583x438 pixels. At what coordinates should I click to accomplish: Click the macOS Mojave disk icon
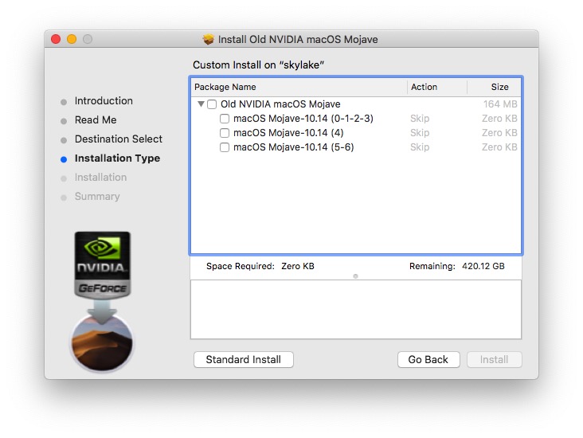click(x=102, y=342)
